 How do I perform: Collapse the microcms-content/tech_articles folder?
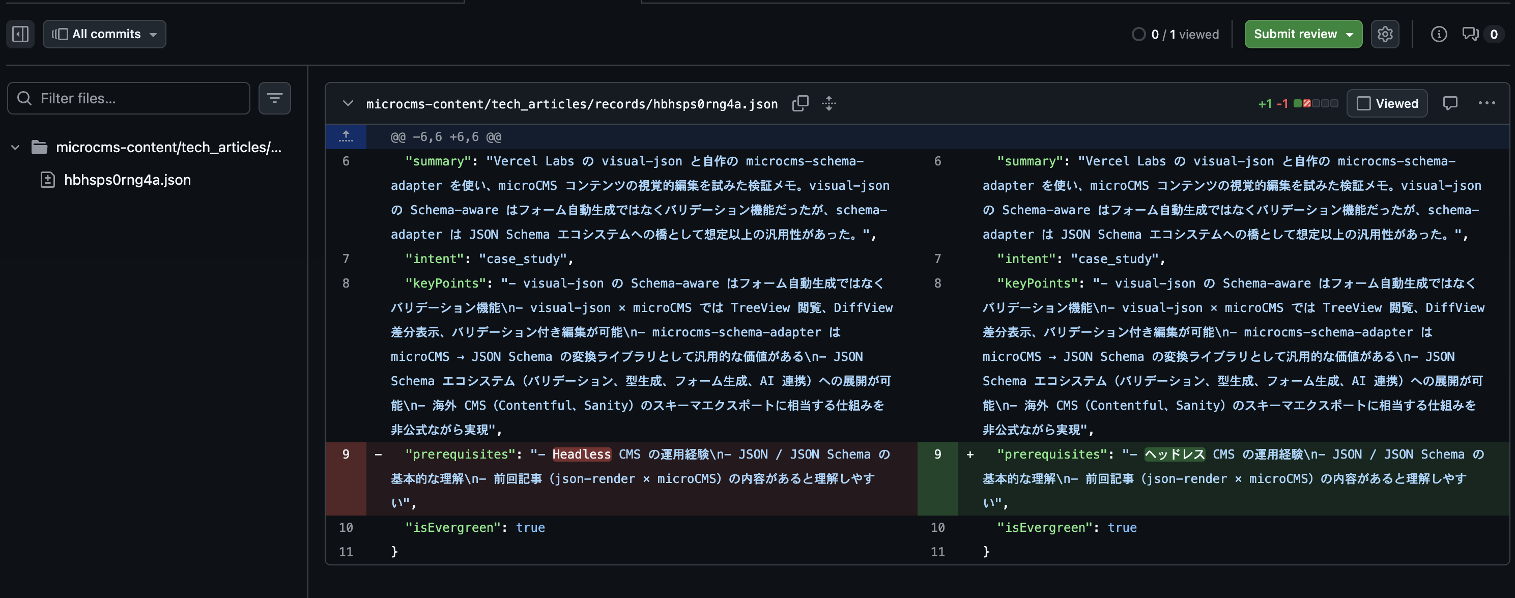16,147
